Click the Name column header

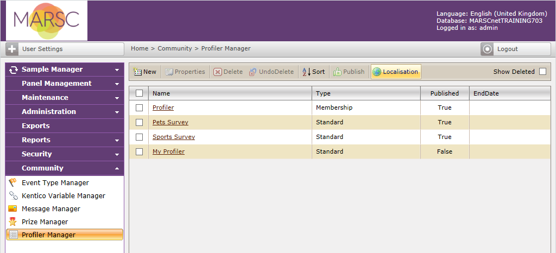click(x=230, y=93)
